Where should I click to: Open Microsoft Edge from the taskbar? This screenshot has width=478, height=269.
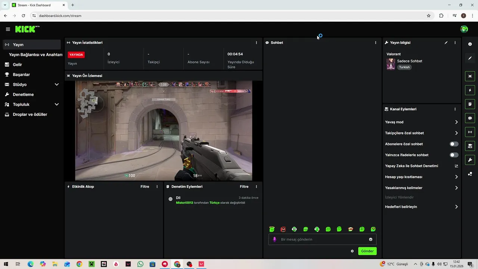(31, 264)
